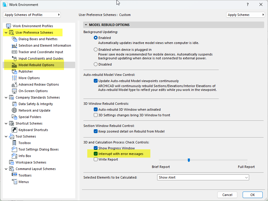This screenshot has width=268, height=201.
Task: Open the Apply Schemes of Profile menu
Action: coord(32,15)
